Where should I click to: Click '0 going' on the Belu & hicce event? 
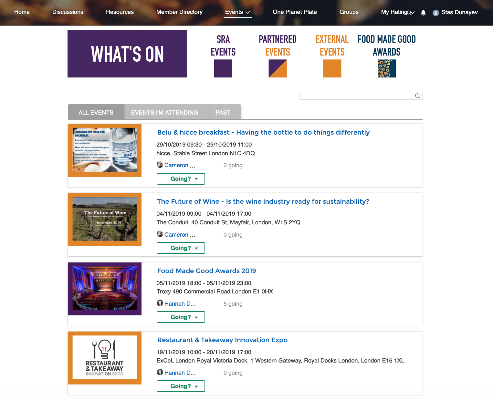(x=233, y=165)
